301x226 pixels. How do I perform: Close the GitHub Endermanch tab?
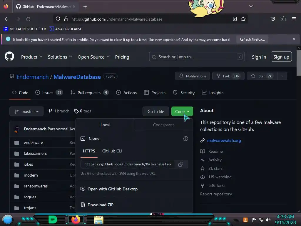(74, 6)
